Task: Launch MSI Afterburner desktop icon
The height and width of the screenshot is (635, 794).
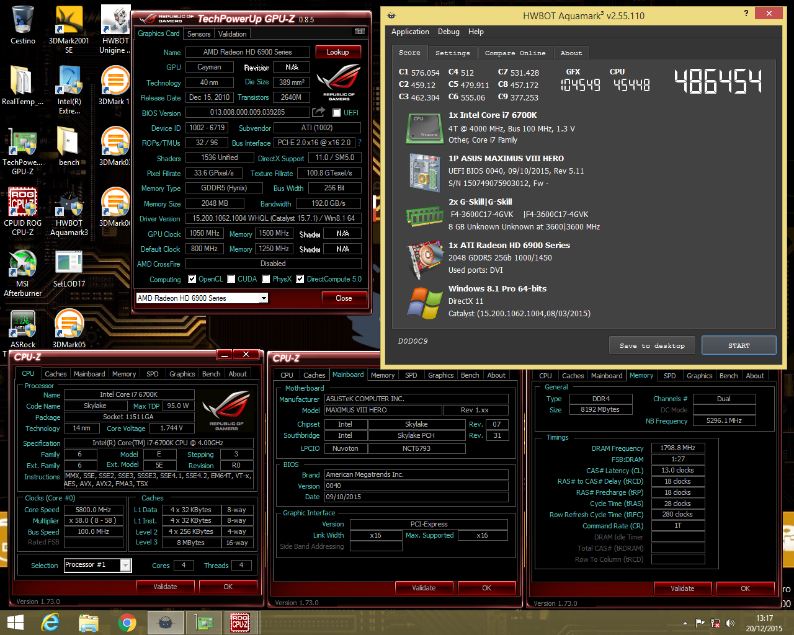Action: pyautogui.click(x=22, y=272)
